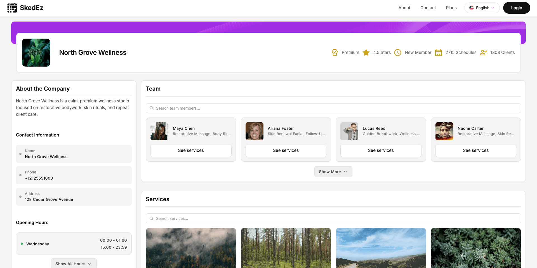Click Lucas Reed's profile photo

349,131
